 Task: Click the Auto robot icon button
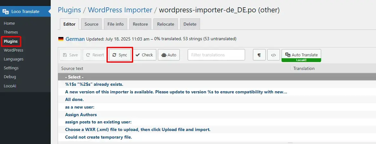pyautogui.click(x=169, y=55)
